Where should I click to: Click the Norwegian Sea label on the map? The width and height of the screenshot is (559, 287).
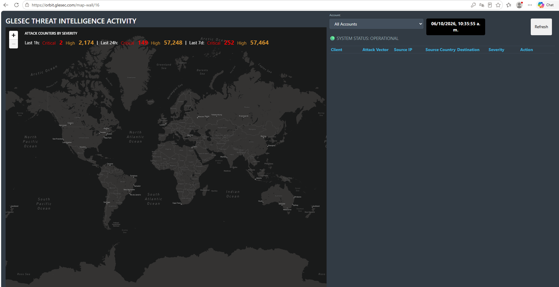tap(175, 92)
